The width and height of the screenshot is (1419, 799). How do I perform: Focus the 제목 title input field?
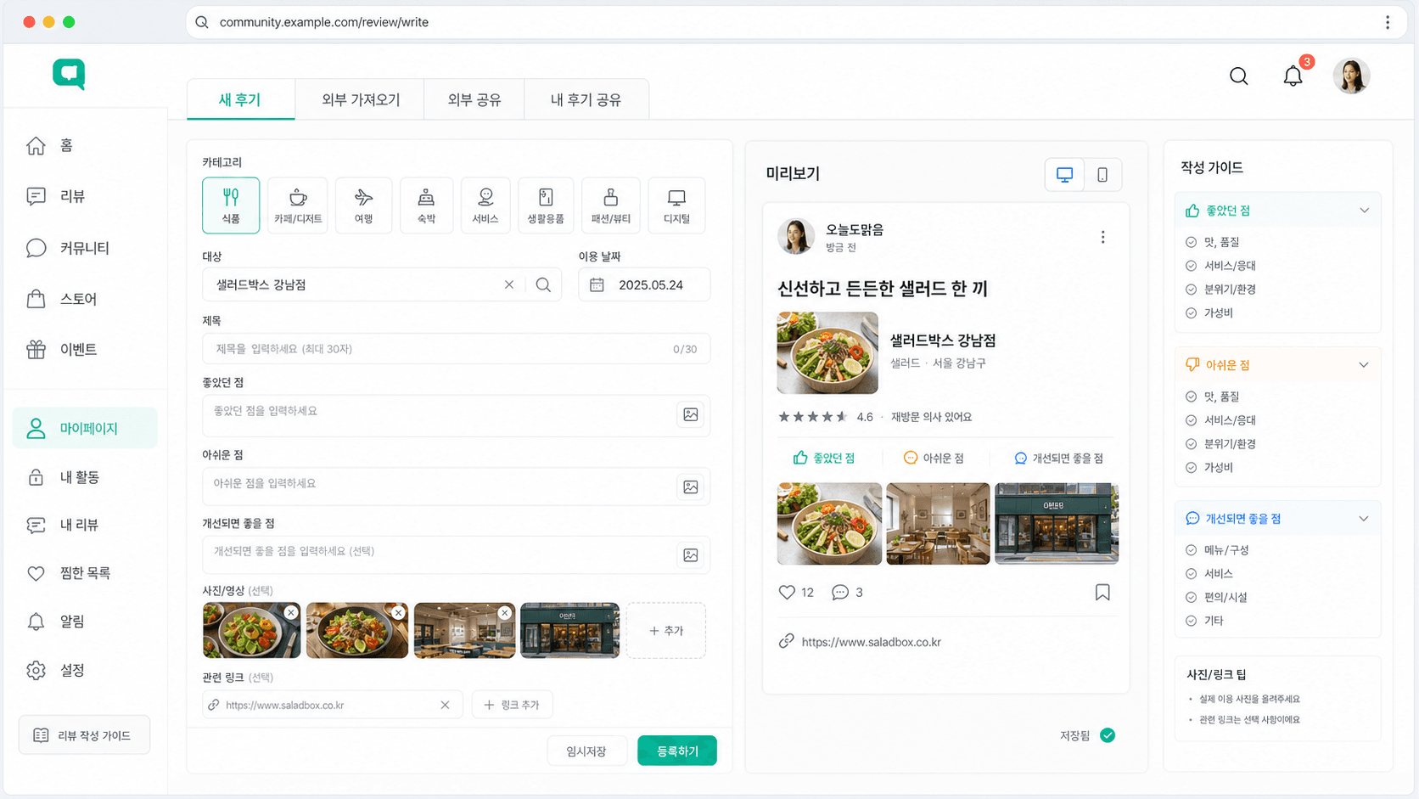point(456,349)
